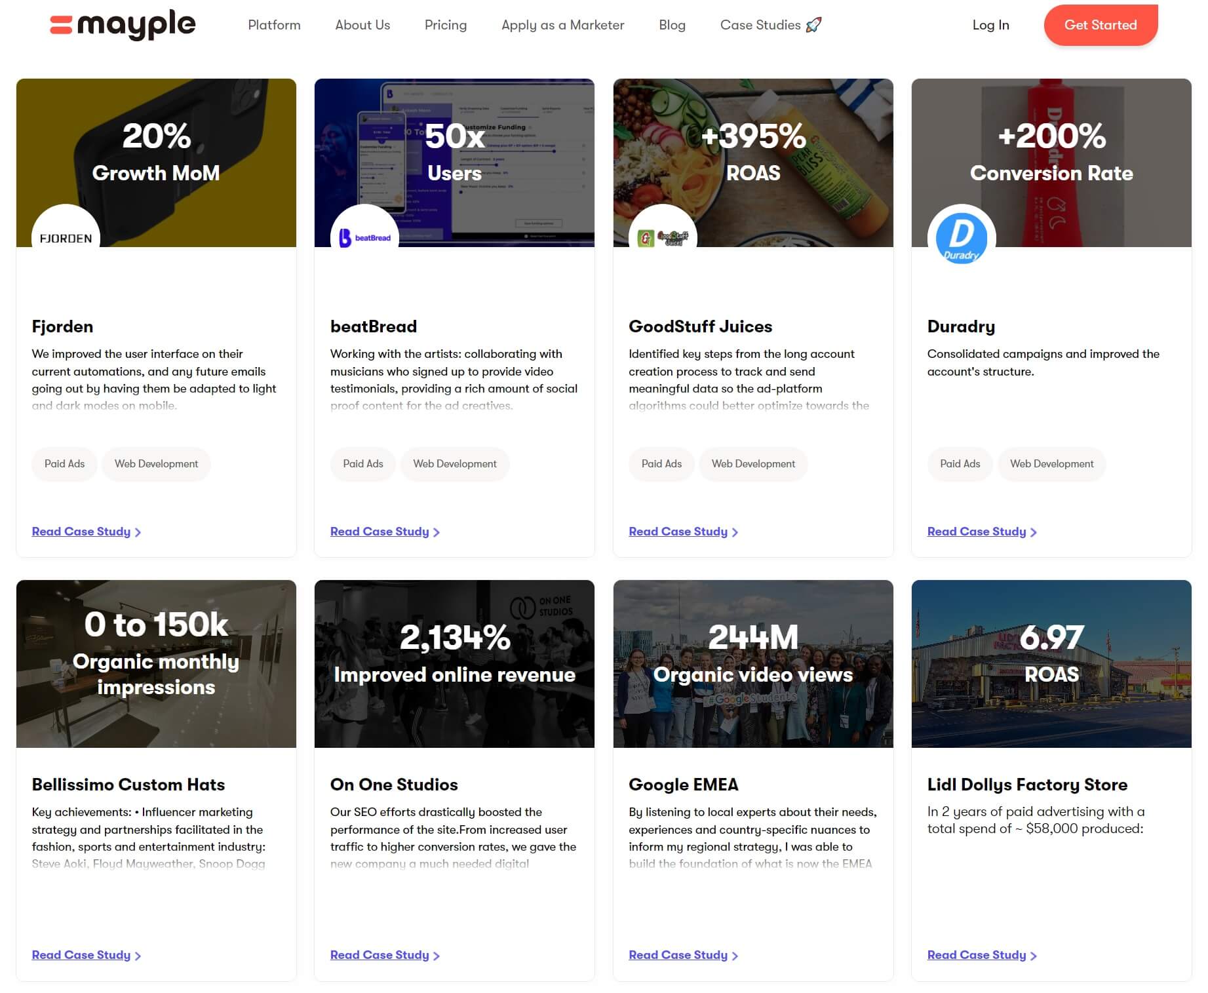Read Case Study for Lidl Dollys Factory Store

pyautogui.click(x=977, y=955)
